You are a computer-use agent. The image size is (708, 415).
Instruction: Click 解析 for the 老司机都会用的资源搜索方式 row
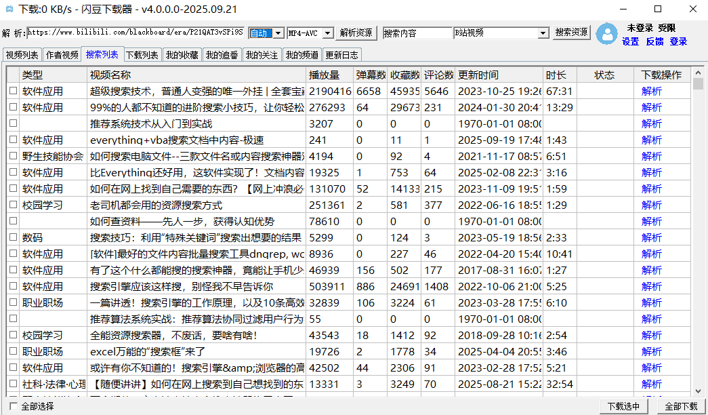click(x=651, y=205)
